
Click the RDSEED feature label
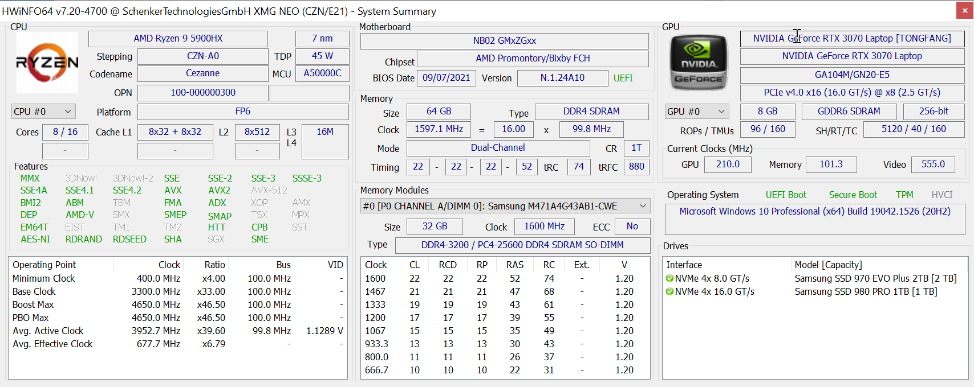click(129, 240)
